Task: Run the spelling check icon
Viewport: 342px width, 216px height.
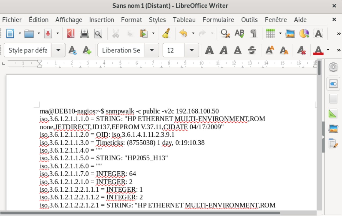Action: pos(239,34)
